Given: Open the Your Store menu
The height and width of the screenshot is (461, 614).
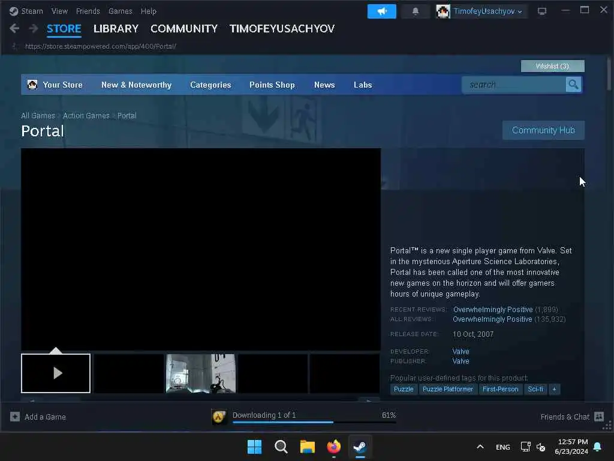Looking at the screenshot, I should point(62,85).
